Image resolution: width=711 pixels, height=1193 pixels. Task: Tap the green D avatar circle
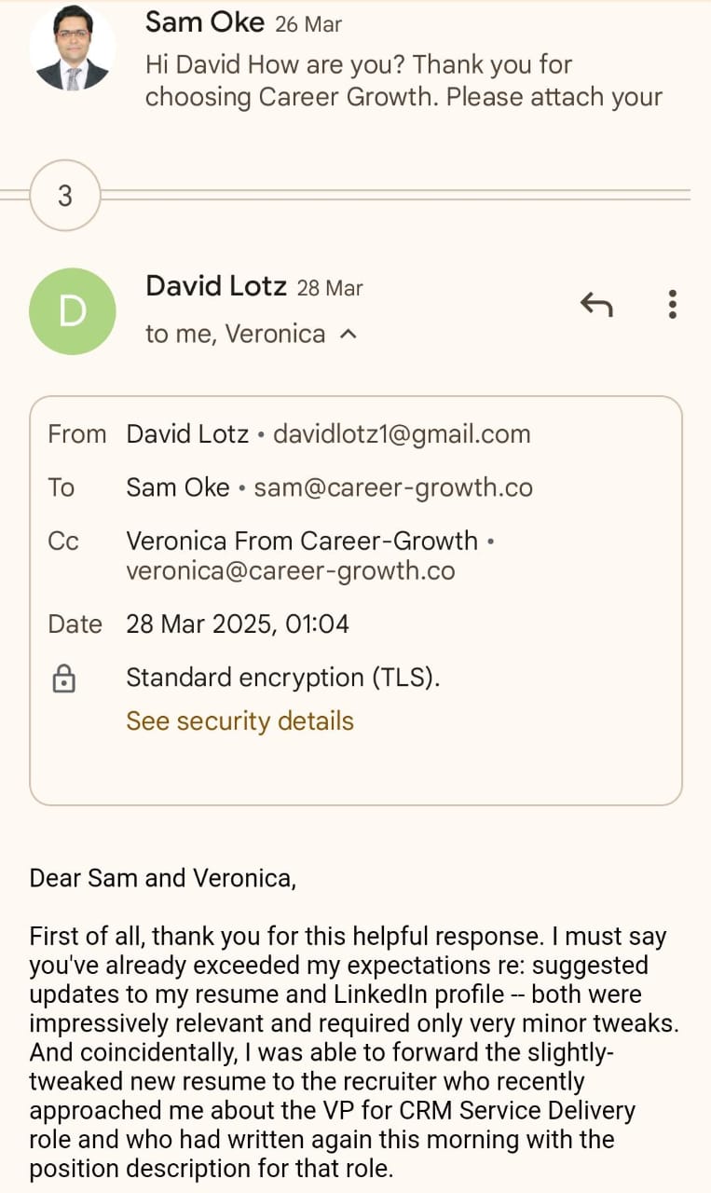coord(73,311)
